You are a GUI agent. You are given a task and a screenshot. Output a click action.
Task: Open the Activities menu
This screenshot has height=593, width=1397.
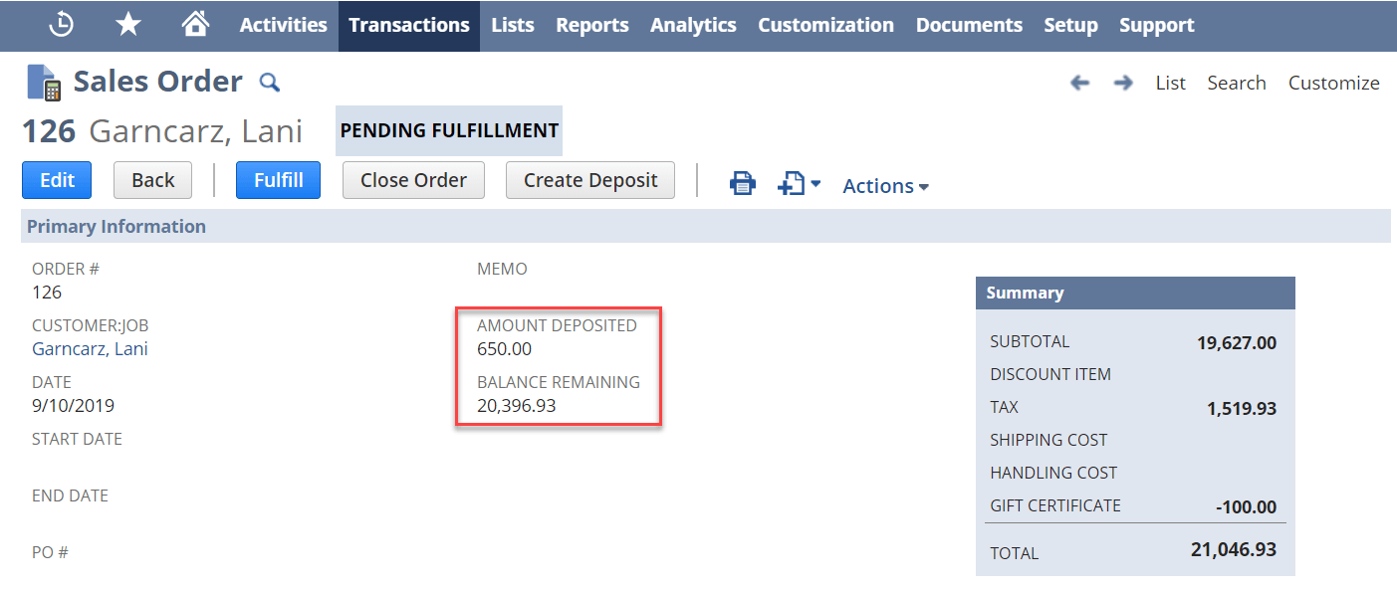click(283, 26)
